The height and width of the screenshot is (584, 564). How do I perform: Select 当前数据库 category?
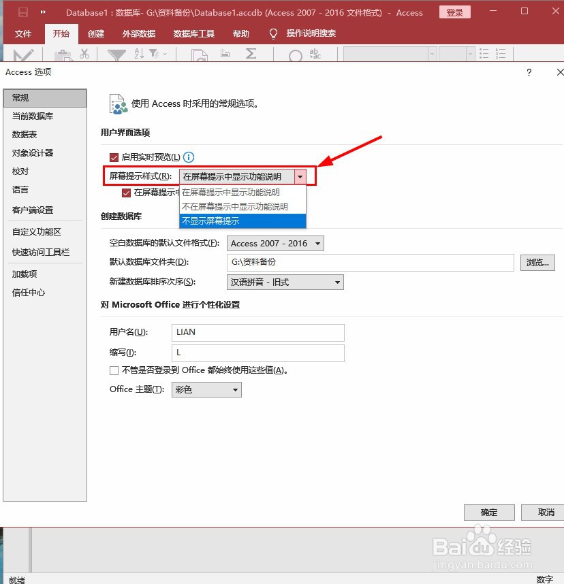tap(45, 116)
